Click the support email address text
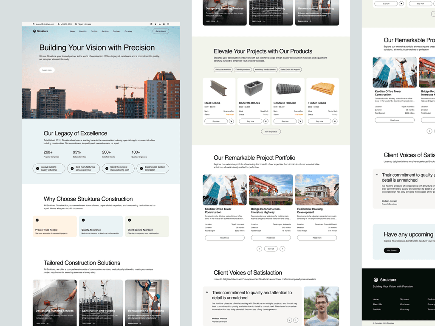The width and height of the screenshot is (435, 326). click(x=45, y=24)
